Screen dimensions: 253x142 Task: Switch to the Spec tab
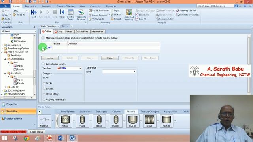(58, 32)
